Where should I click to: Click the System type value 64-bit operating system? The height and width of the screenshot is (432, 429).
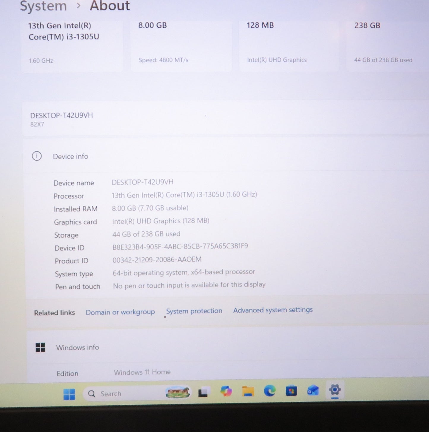(184, 272)
